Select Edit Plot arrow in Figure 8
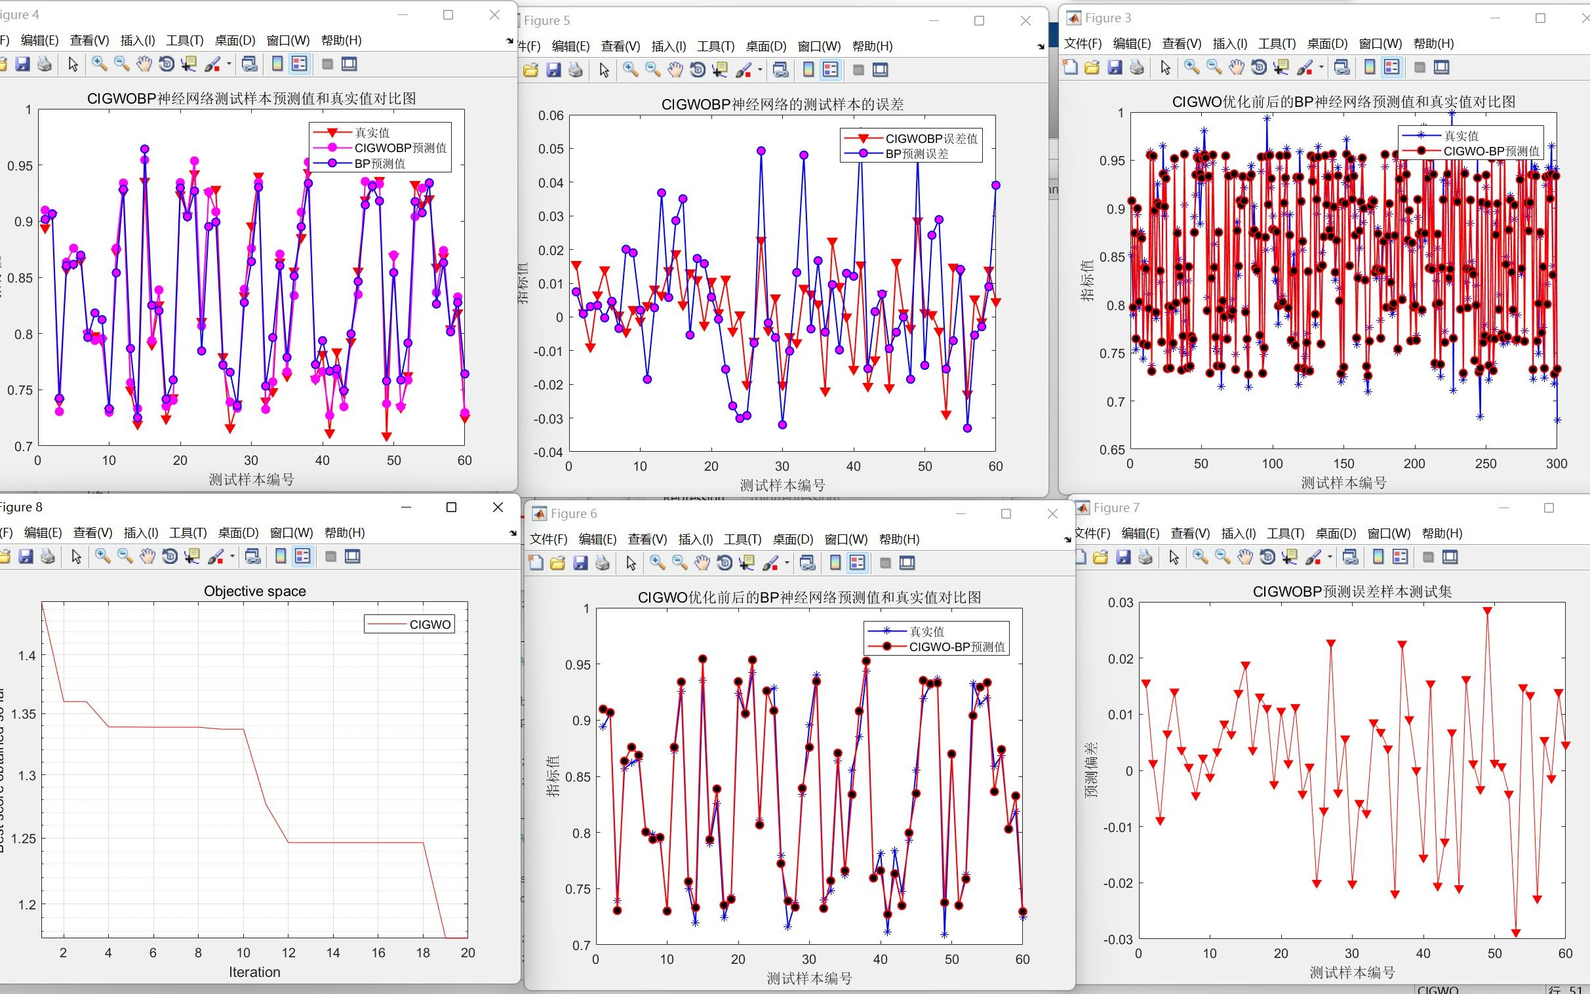Viewport: 1590px width, 994px height. 76,557
